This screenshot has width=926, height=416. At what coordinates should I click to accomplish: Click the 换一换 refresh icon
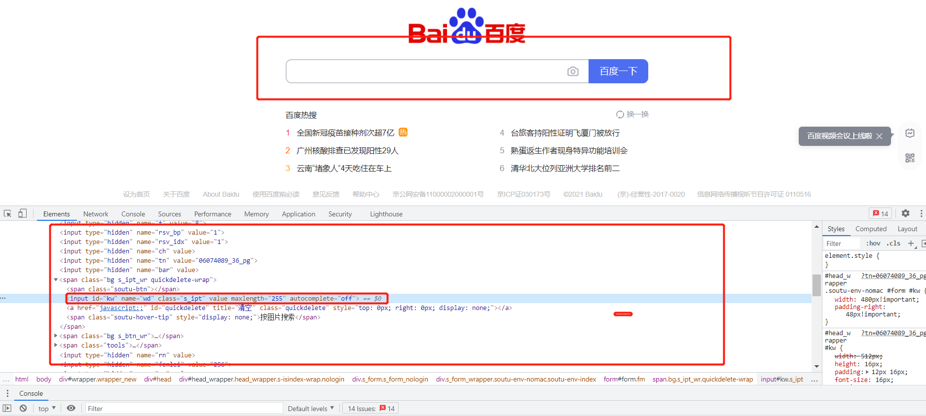pyautogui.click(x=620, y=114)
